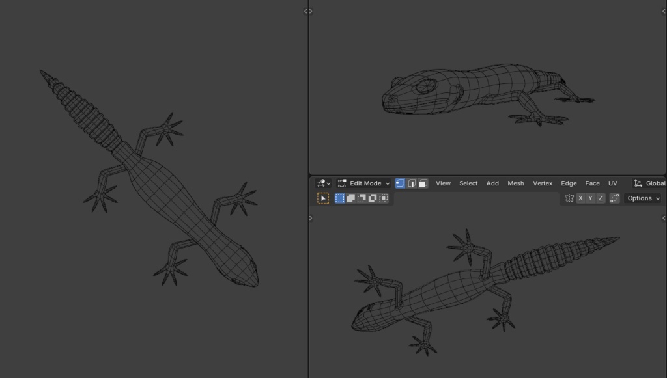Open the Vertex menu
This screenshot has width=667, height=378.
pos(543,183)
